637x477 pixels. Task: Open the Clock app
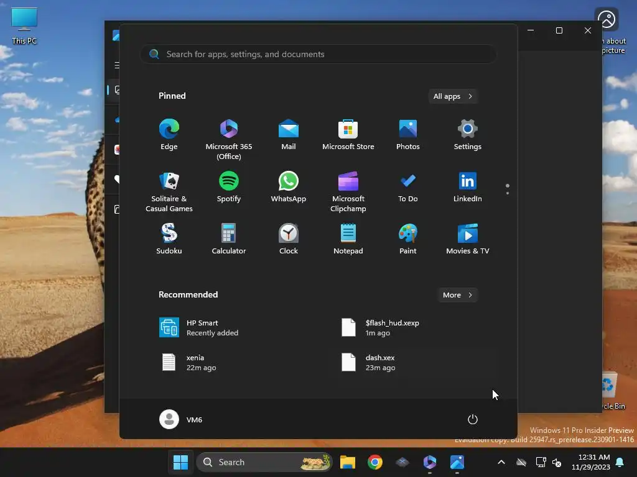coord(289,239)
